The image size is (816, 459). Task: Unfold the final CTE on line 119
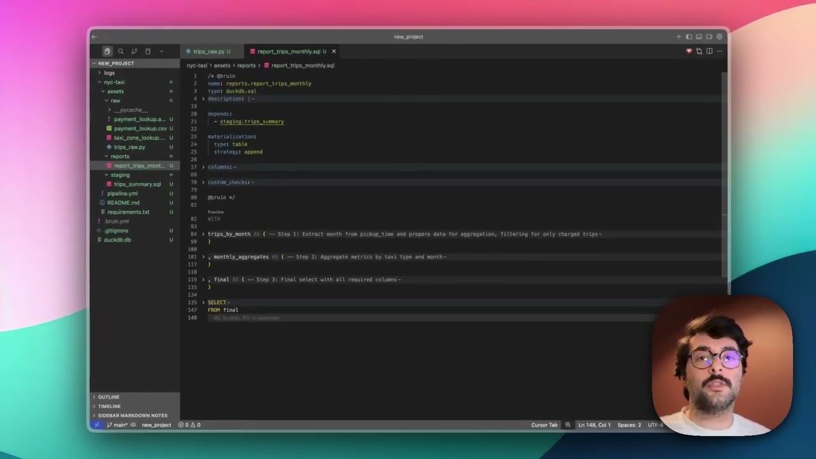pyautogui.click(x=203, y=279)
